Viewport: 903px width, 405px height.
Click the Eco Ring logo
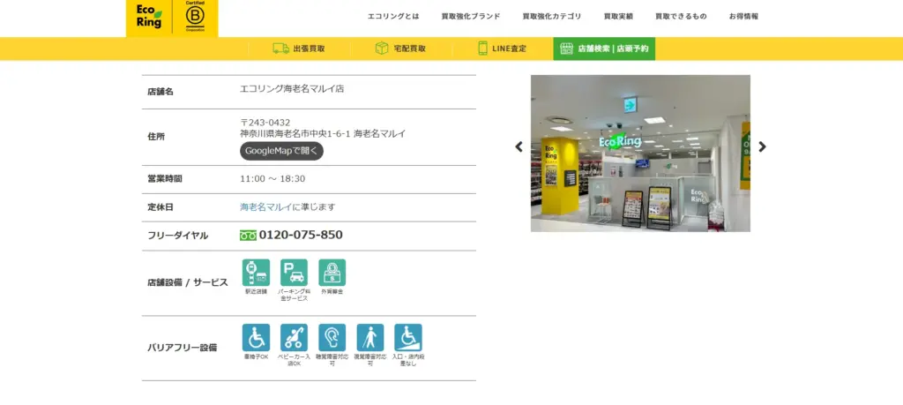pyautogui.click(x=149, y=17)
